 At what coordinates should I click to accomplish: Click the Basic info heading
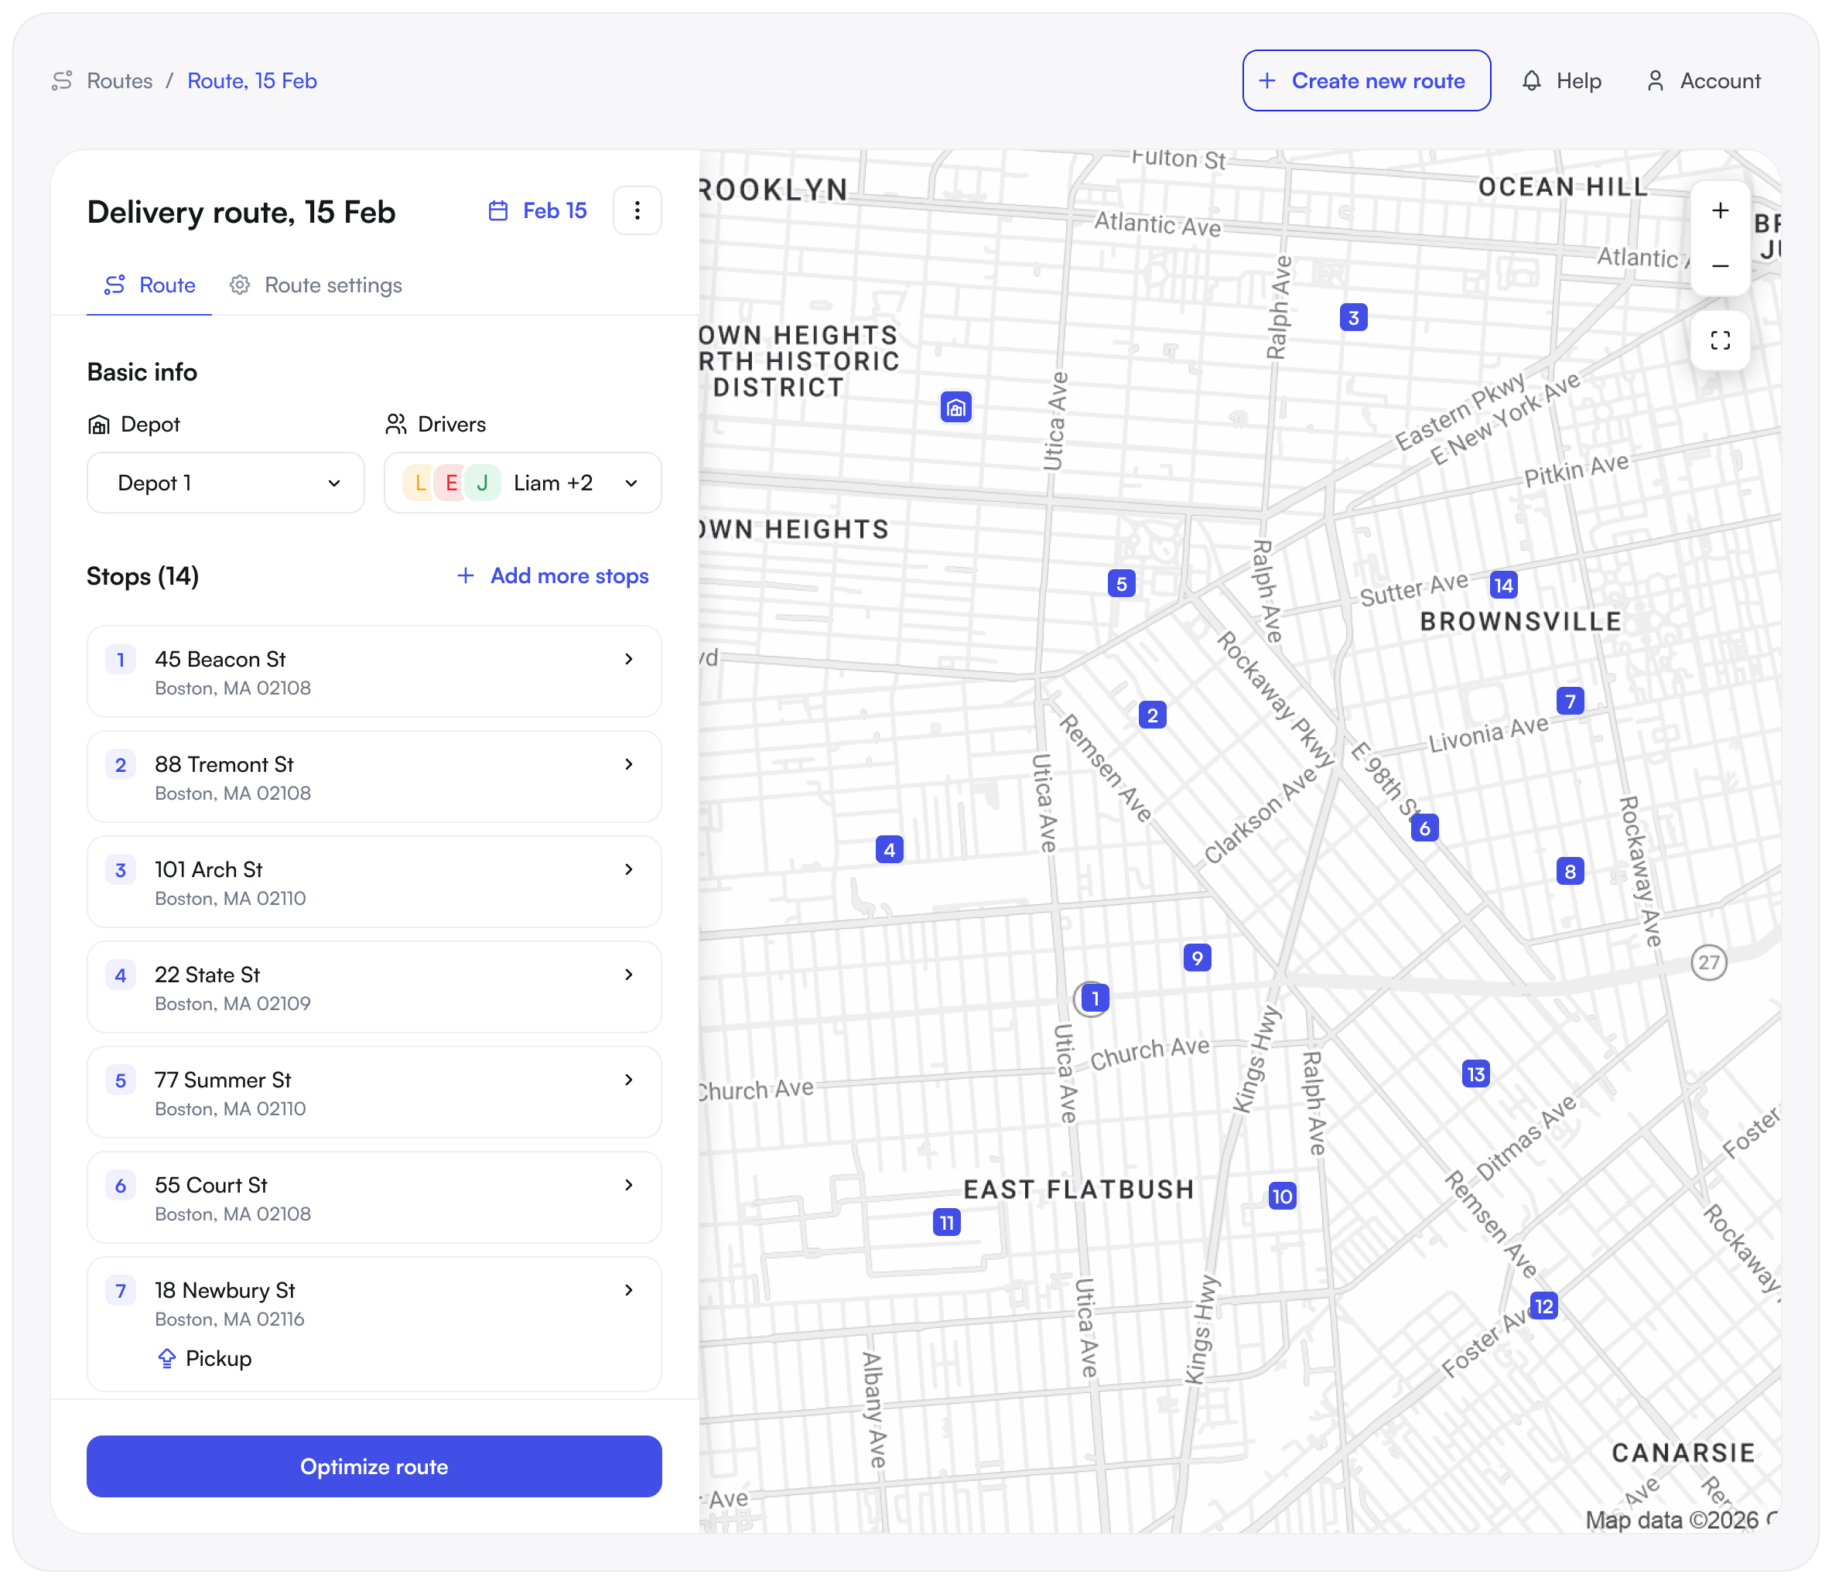click(x=142, y=372)
